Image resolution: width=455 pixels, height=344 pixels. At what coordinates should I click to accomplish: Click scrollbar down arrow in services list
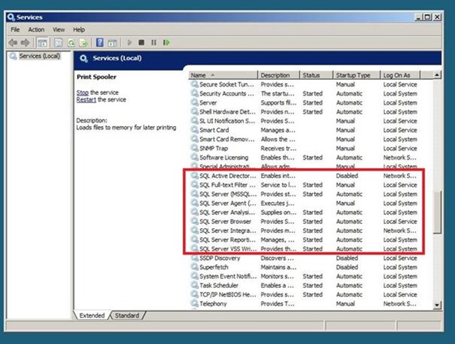[x=437, y=305]
